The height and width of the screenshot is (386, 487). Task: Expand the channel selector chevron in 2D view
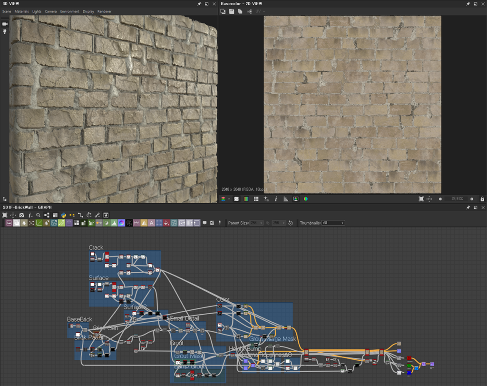coord(229,199)
